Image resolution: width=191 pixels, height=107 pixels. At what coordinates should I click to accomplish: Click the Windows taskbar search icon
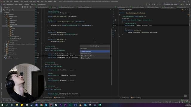click(x=7, y=105)
